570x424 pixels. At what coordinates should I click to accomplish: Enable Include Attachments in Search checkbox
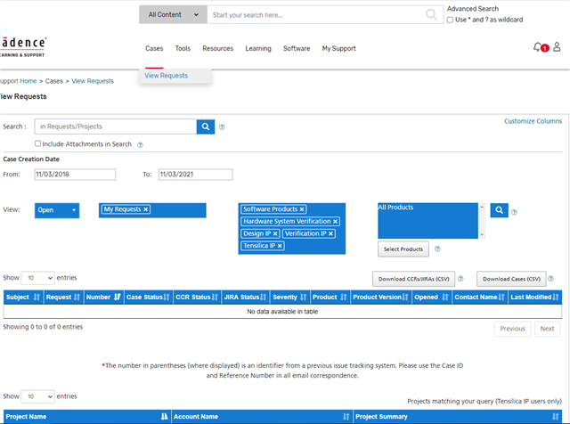click(x=38, y=143)
